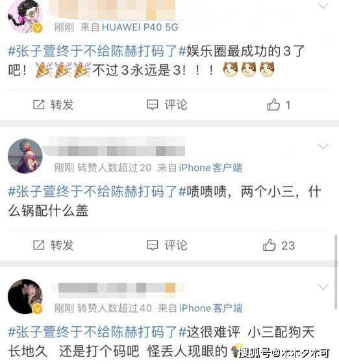Image resolution: width=339 pixels, height=364 pixels.
Task: Like the first post with thumbs-up
Action: pos(273,105)
